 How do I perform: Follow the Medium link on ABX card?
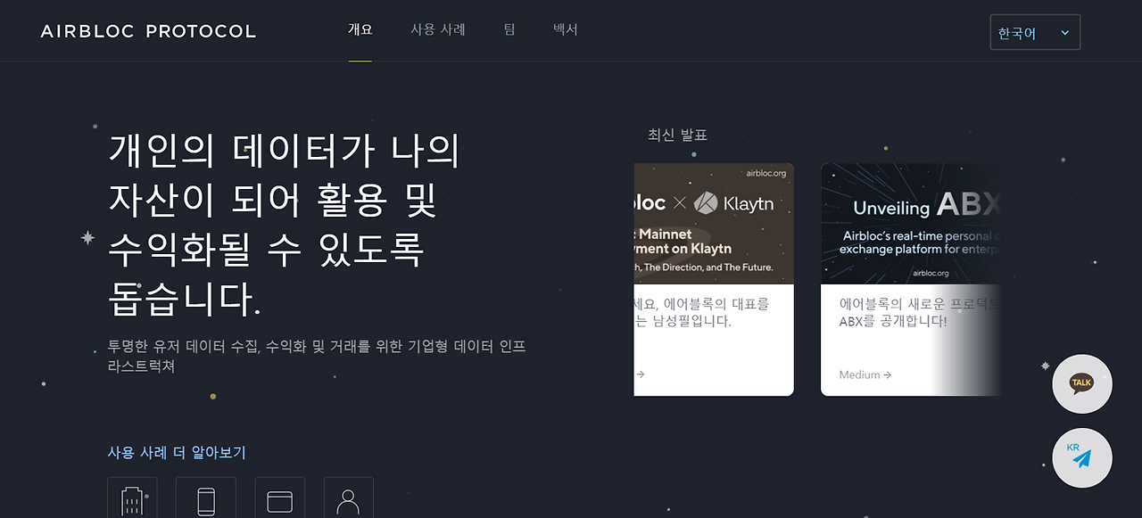[x=865, y=374]
